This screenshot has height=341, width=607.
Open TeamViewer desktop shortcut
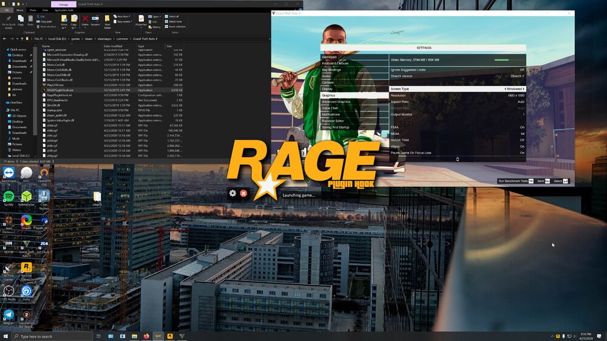click(x=8, y=174)
